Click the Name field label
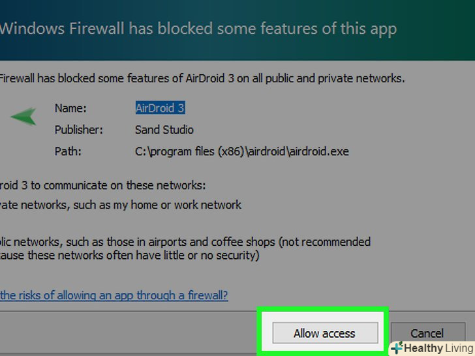The width and height of the screenshot is (475, 356). click(x=70, y=108)
